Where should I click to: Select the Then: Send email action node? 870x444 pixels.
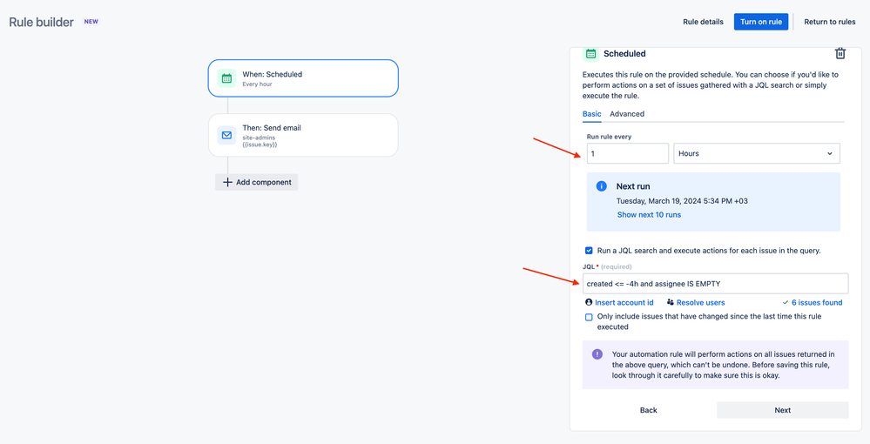[x=303, y=135]
